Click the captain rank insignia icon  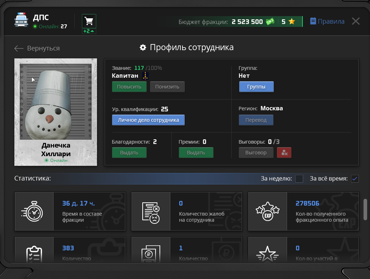coord(145,76)
